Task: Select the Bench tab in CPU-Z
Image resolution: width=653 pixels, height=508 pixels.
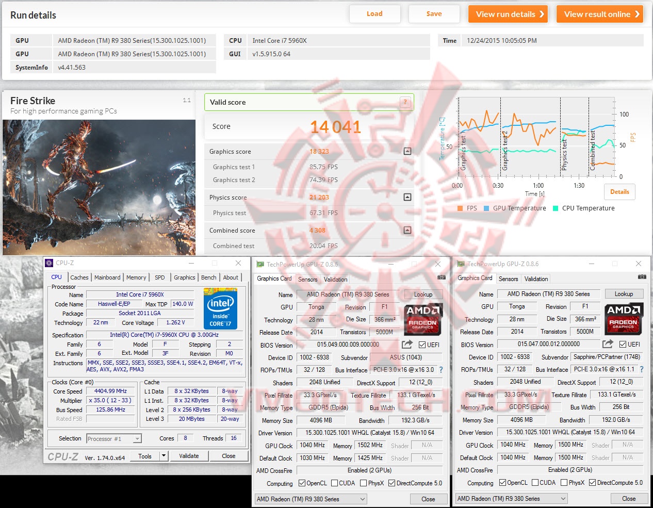Action: point(209,277)
